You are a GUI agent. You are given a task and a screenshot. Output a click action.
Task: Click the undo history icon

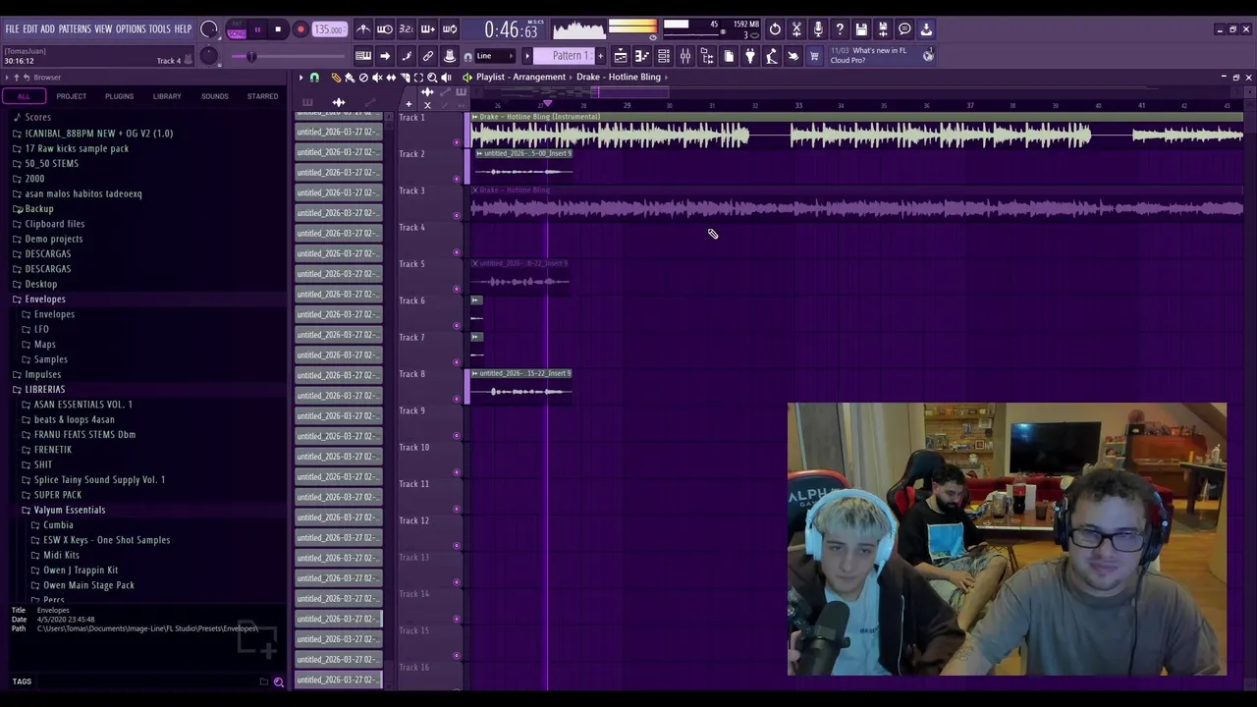tap(775, 29)
